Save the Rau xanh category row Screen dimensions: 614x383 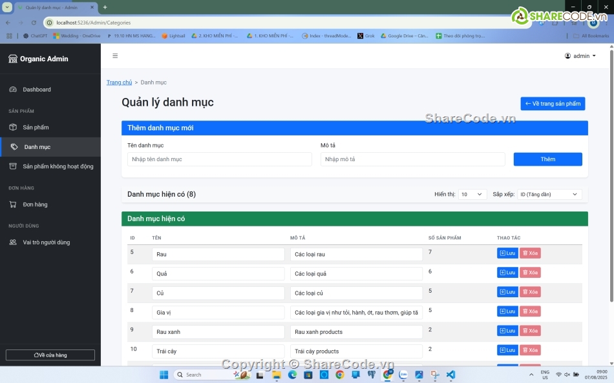507,331
